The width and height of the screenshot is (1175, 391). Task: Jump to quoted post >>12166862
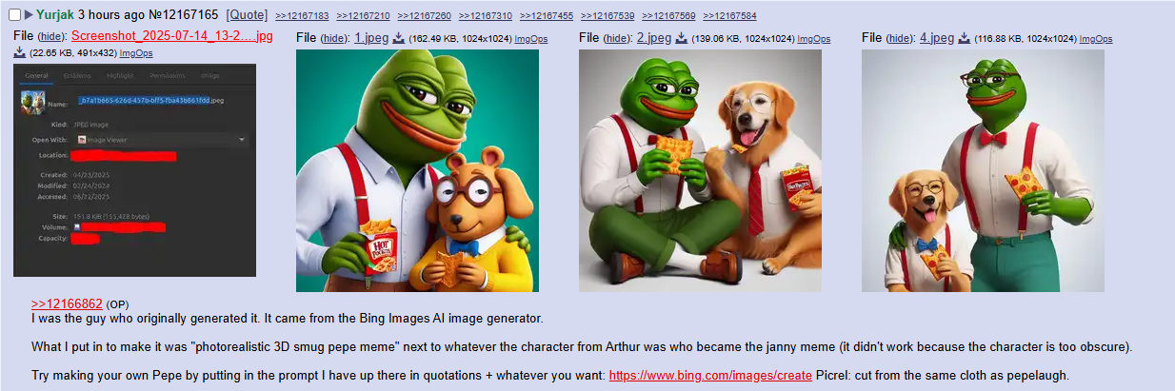pos(67,303)
